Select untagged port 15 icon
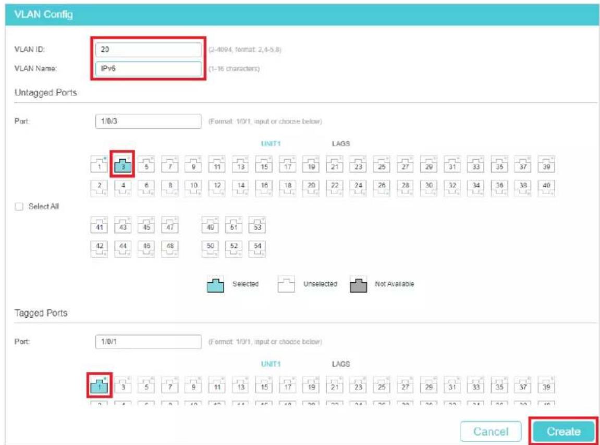Screen dimensions: 600x445 [x=264, y=164]
